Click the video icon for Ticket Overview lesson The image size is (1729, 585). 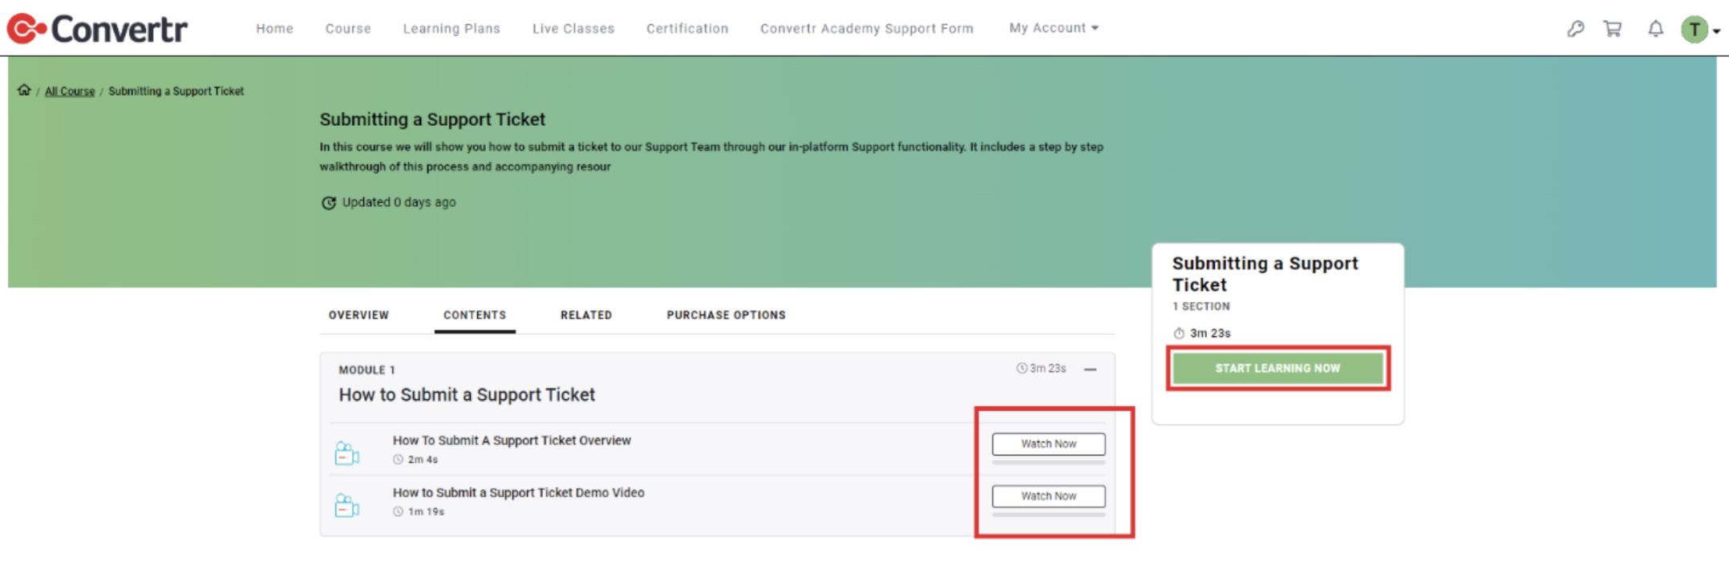pos(346,454)
